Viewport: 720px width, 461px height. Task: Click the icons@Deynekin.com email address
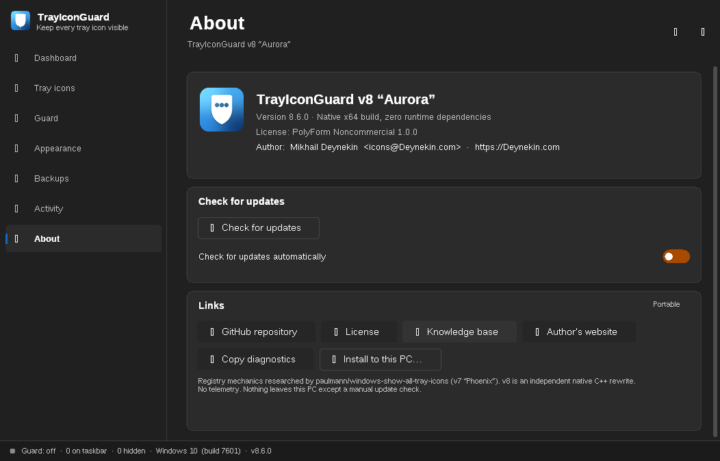(412, 147)
